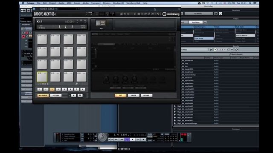Click the shuffle results icon in Results bar
273x153 pixels.
236,50
